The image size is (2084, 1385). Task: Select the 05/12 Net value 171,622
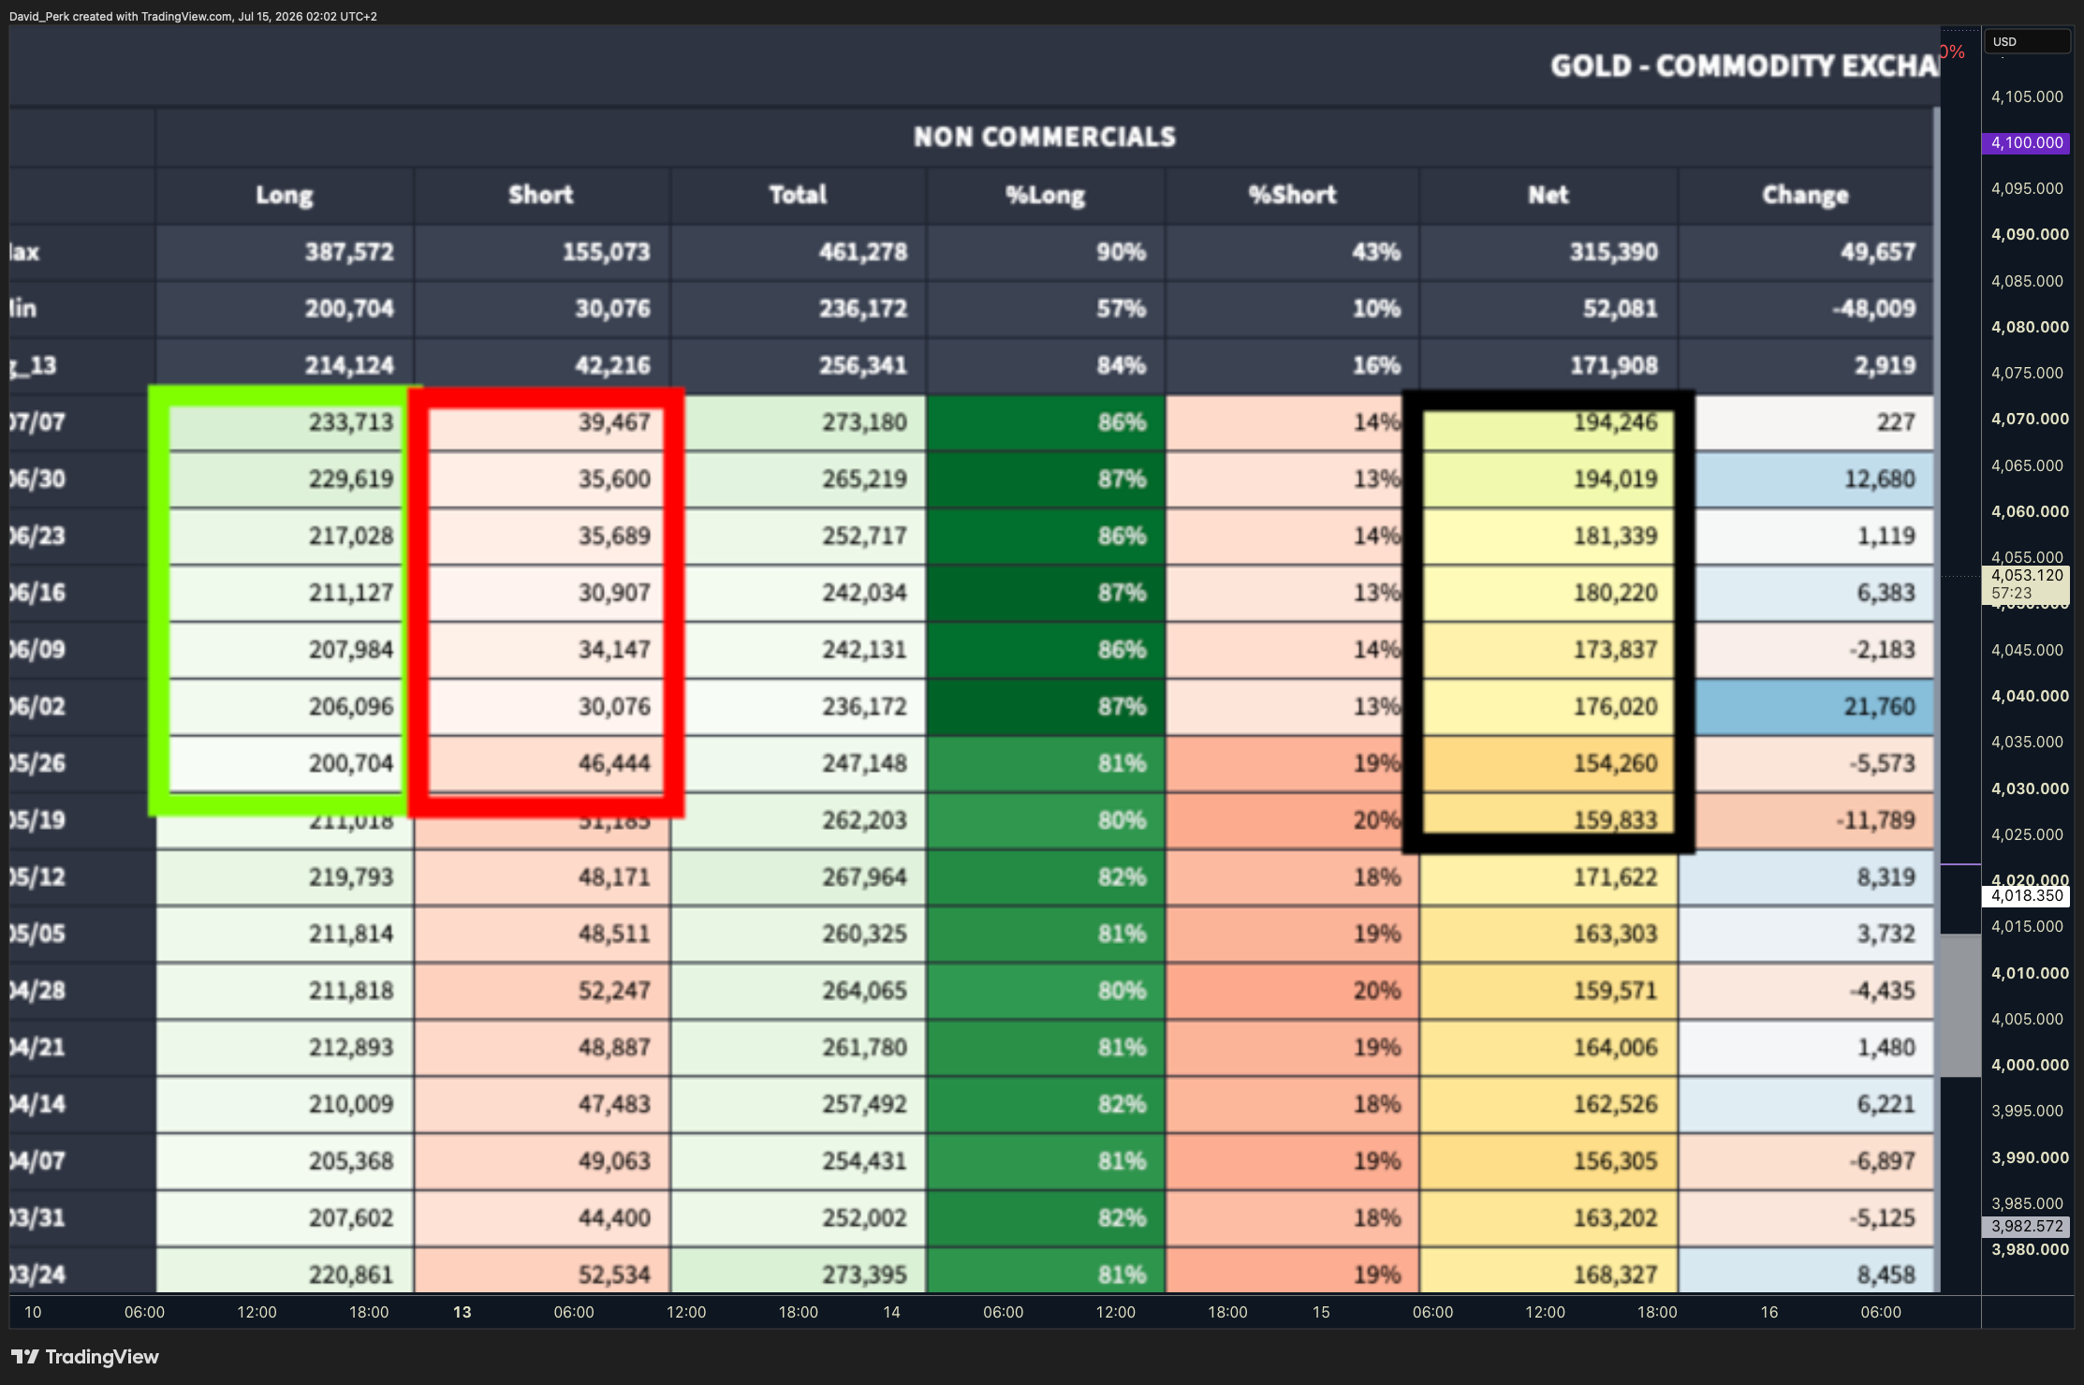coord(1615,877)
